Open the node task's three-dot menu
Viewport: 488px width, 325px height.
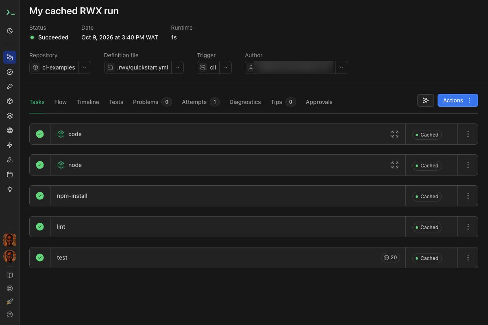[x=468, y=165]
